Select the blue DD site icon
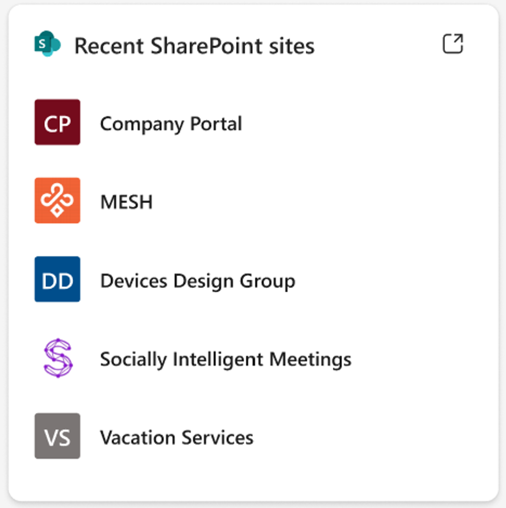This screenshot has width=506, height=508. (57, 280)
